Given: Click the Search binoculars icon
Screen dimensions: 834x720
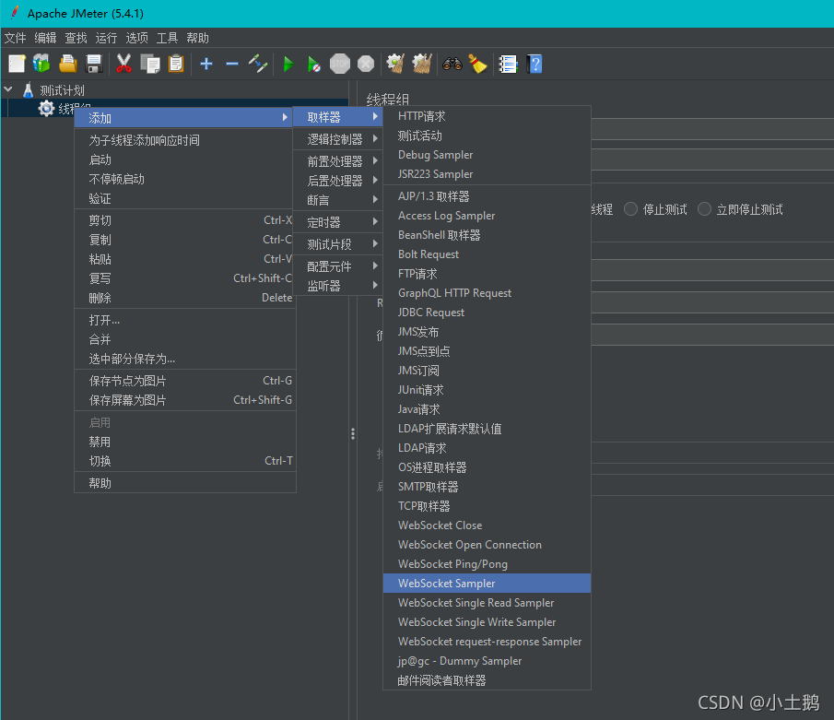Looking at the screenshot, I should 452,64.
